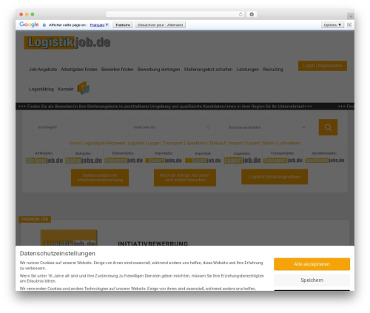Image resolution: width=370 pixels, height=313 pixels.
Task: Follow the Export network link
Action: pos(252,143)
